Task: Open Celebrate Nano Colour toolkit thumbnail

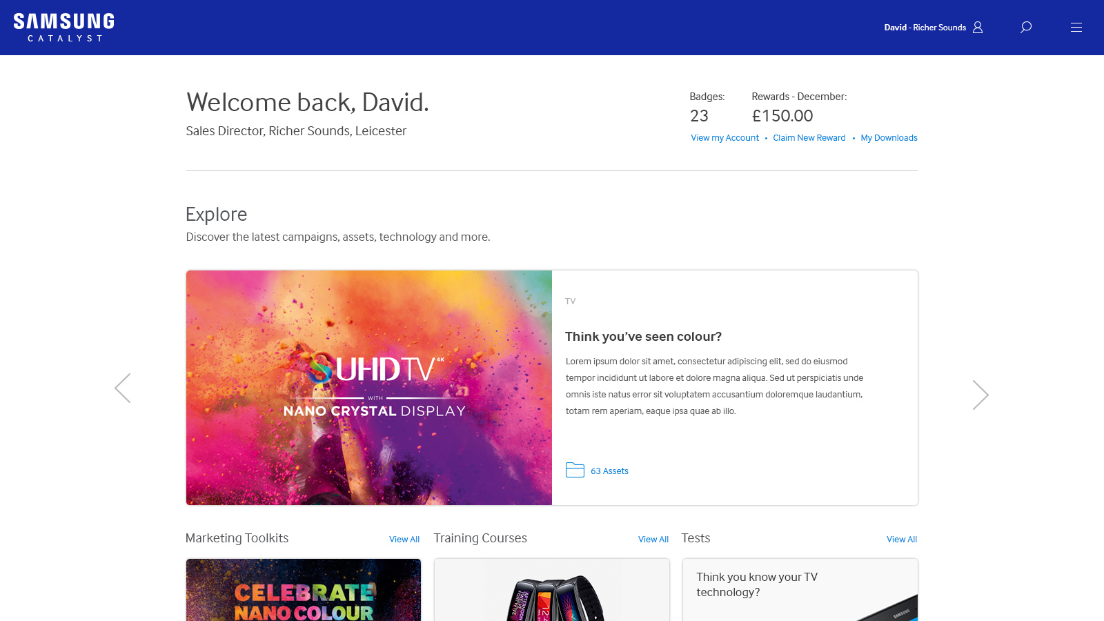Action: point(304,590)
